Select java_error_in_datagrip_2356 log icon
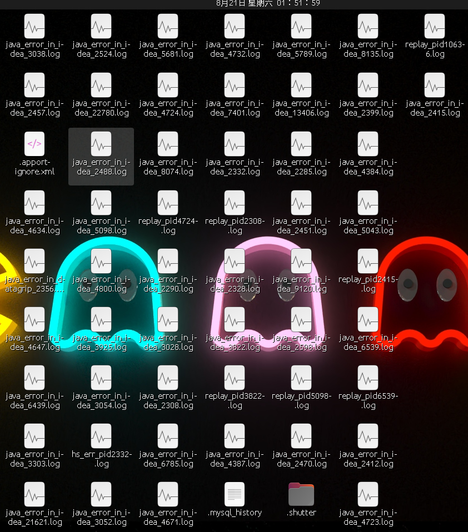The height and width of the screenshot is (532, 468). click(34, 261)
